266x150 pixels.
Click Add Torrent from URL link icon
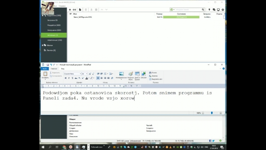(x=74, y=10)
